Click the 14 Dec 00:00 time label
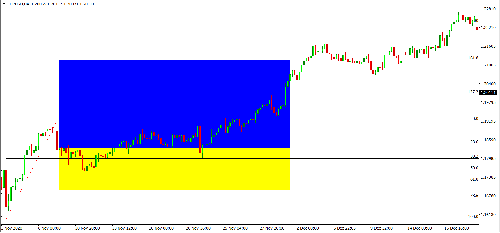Image resolution: width=500 pixels, height=233 pixels. coord(420,228)
